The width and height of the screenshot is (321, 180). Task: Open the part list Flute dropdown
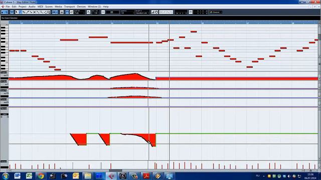(79, 12)
